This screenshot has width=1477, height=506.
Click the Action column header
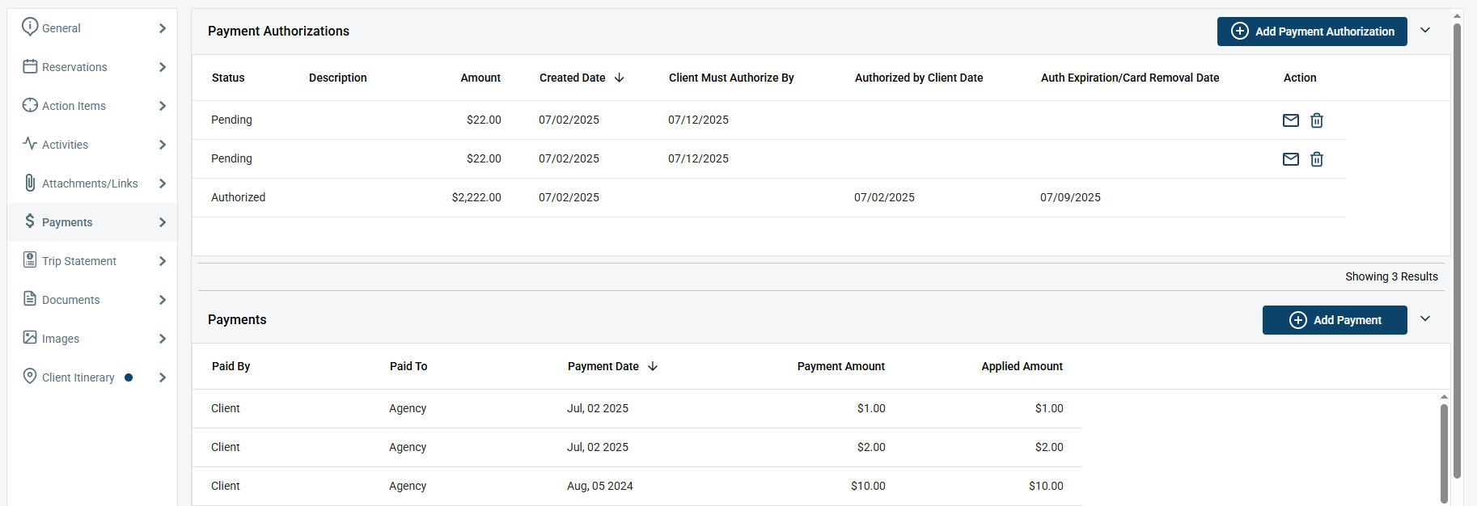(1300, 78)
